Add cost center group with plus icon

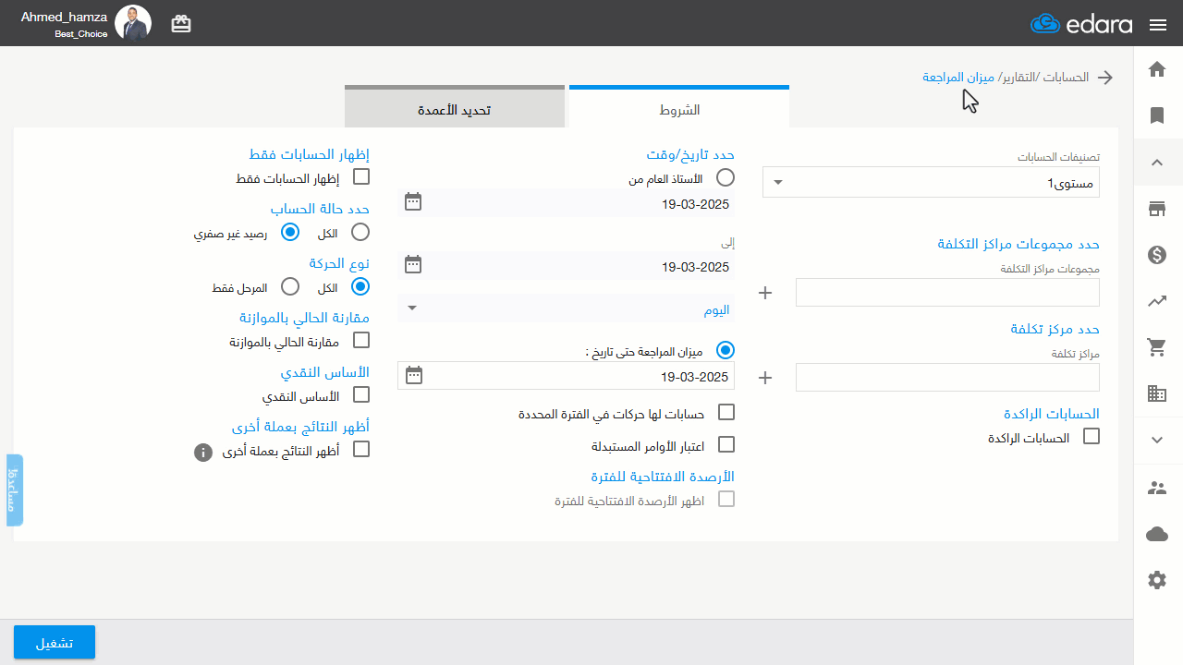click(764, 294)
